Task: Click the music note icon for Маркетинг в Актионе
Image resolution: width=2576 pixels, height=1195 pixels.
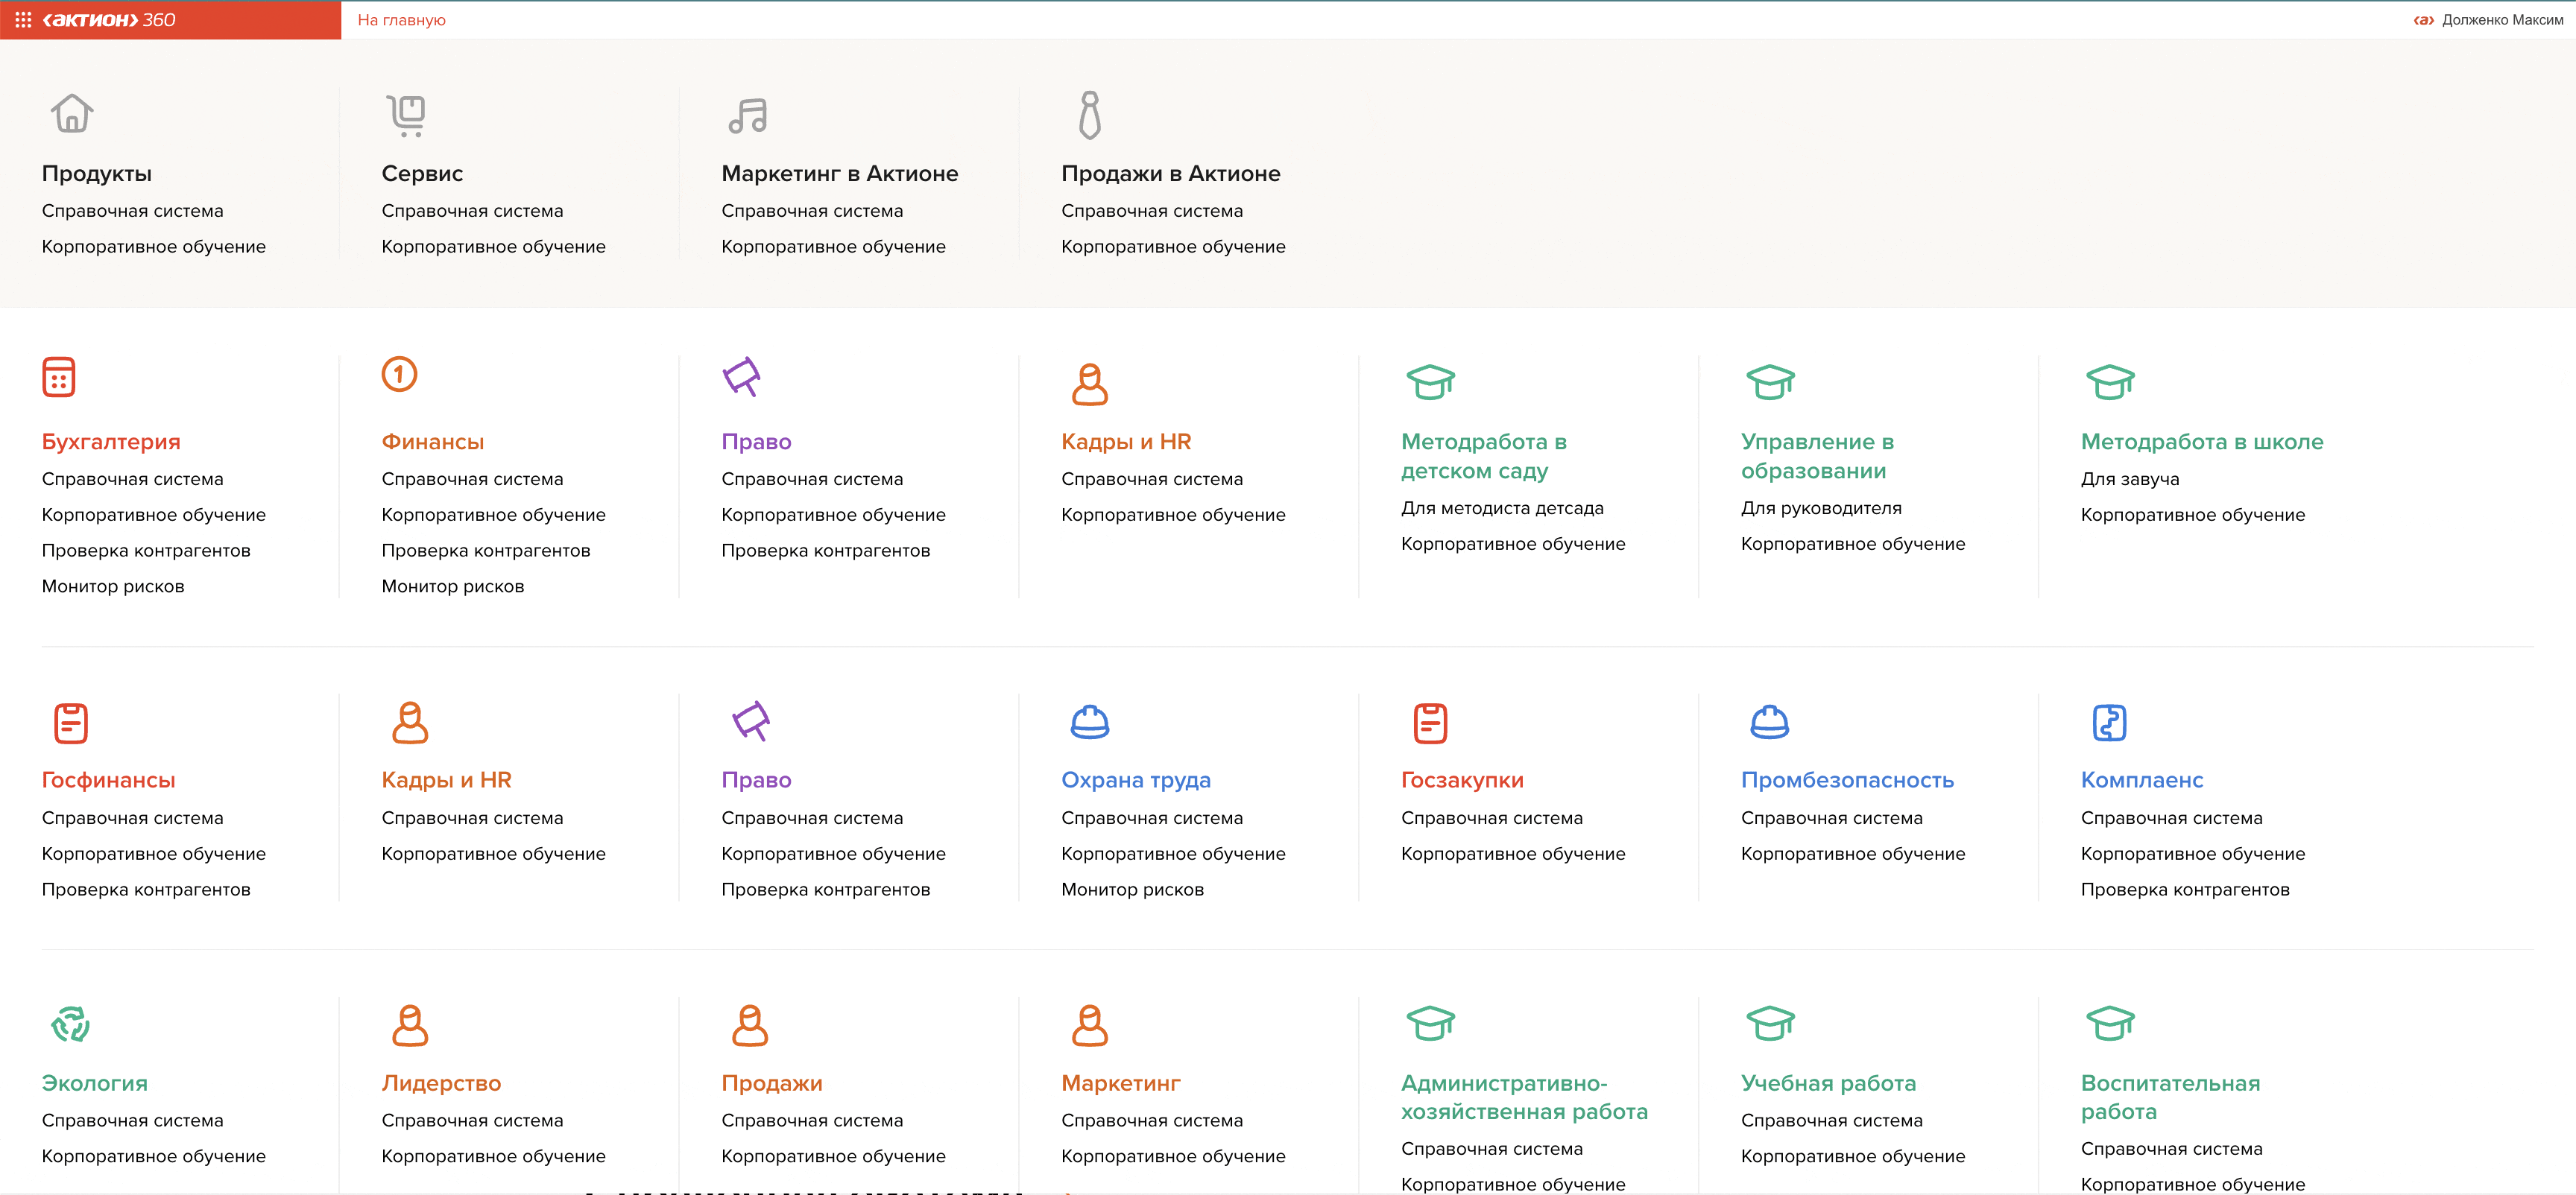Action: 747,116
